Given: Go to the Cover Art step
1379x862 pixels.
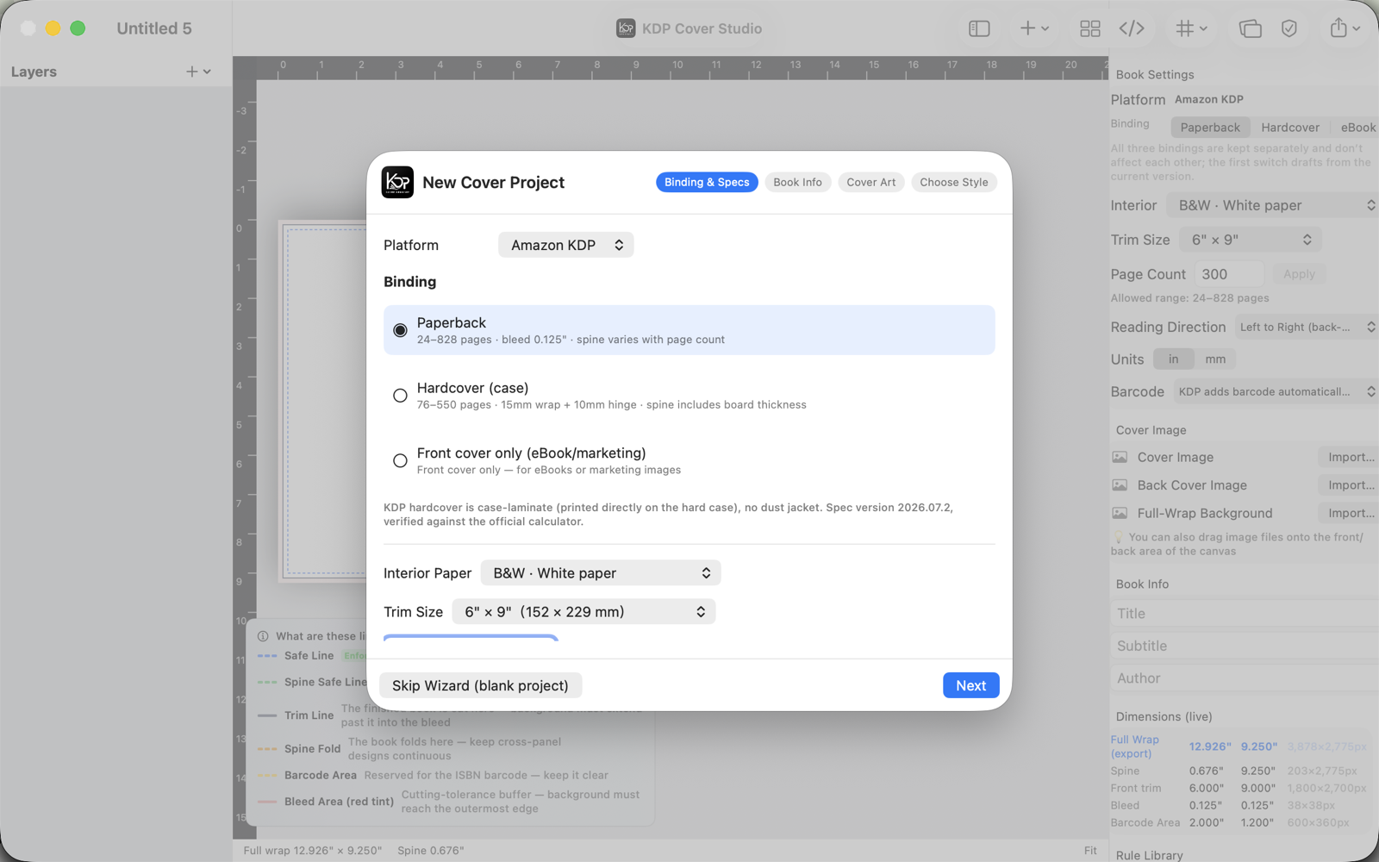Looking at the screenshot, I should [x=870, y=182].
